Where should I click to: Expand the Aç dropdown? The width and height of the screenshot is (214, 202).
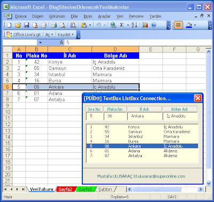coord(49,35)
